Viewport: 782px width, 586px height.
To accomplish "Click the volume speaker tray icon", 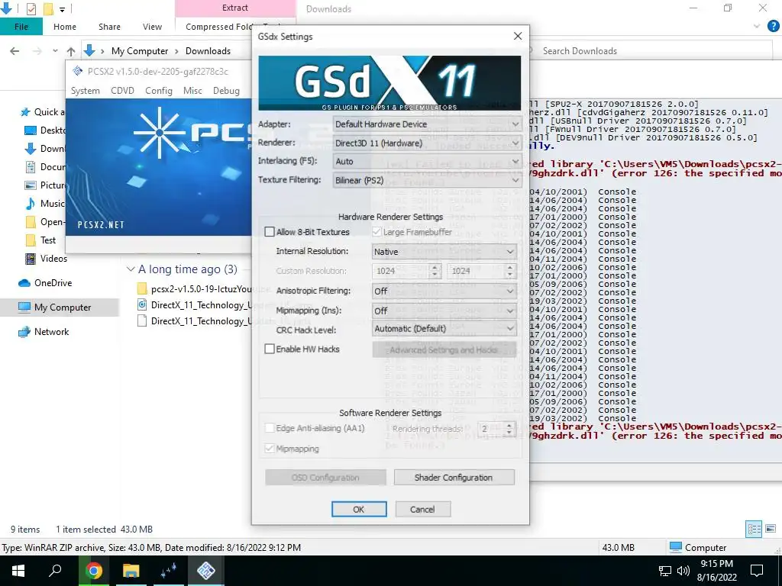I will pyautogui.click(x=683, y=571).
